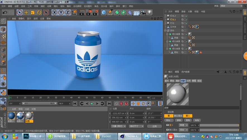Click blue material tag on 立方体
This screenshot has width=247, height=140.
[x=197, y=27]
